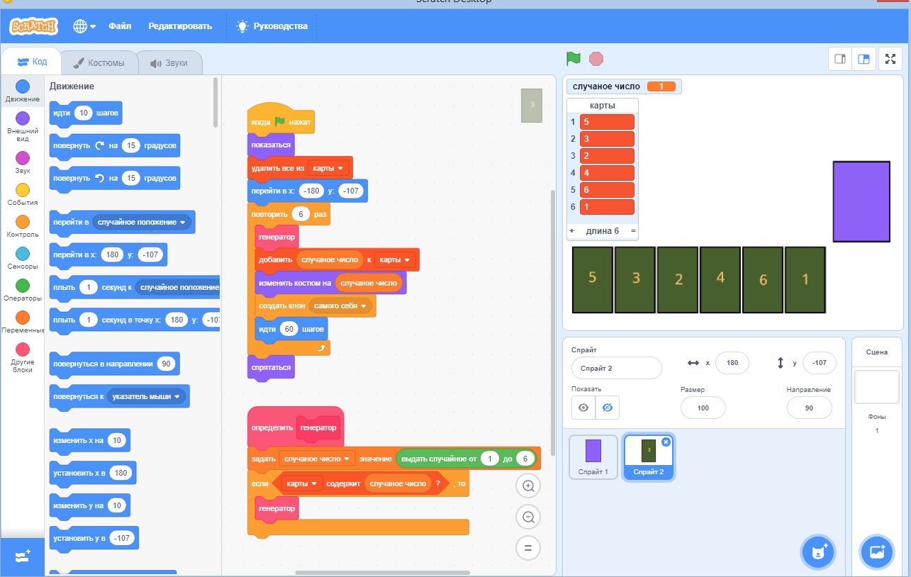Switch to the Костюмы tab
This screenshot has height=577, width=911.
[99, 63]
